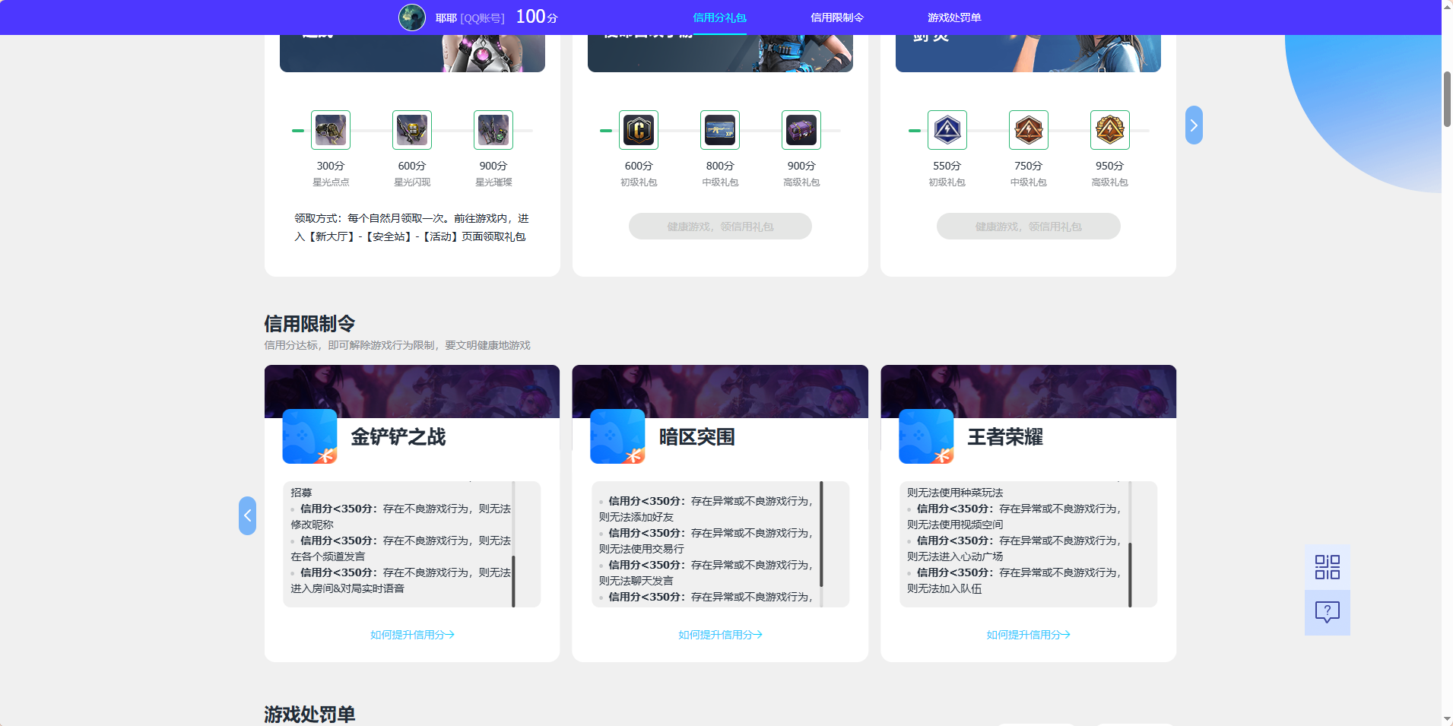
Task: Click the 900分 高级礼包 chest icon
Action: coord(801,130)
